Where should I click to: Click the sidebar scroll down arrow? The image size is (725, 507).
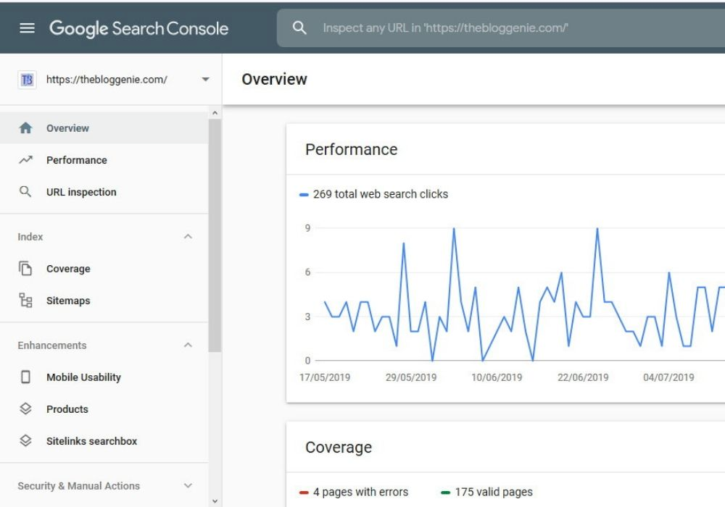pos(215,500)
